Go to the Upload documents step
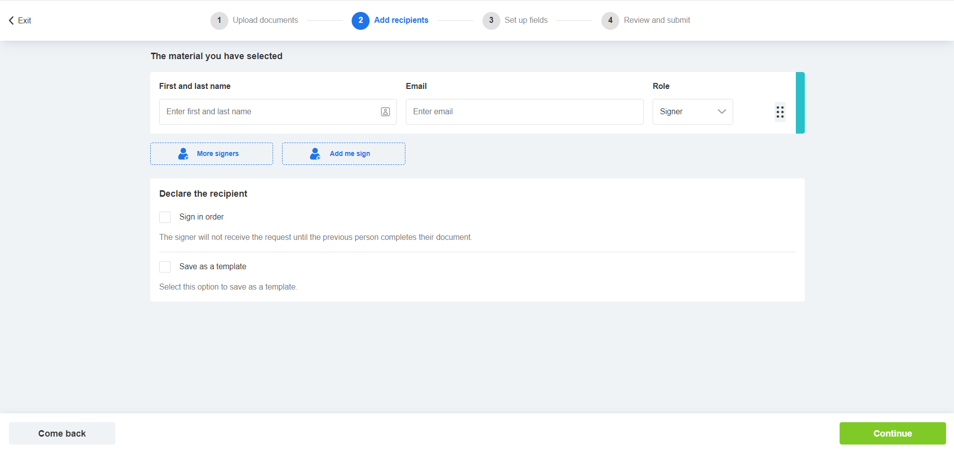Screen dimensions: 954x451 click(265, 20)
